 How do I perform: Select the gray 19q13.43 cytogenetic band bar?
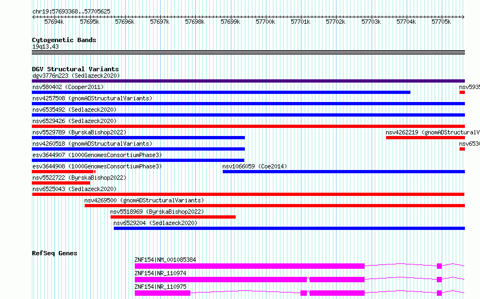click(x=248, y=52)
